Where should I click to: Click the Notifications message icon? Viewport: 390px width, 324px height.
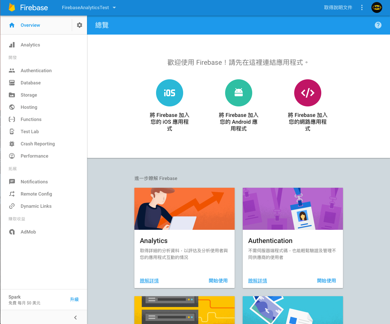click(12, 182)
